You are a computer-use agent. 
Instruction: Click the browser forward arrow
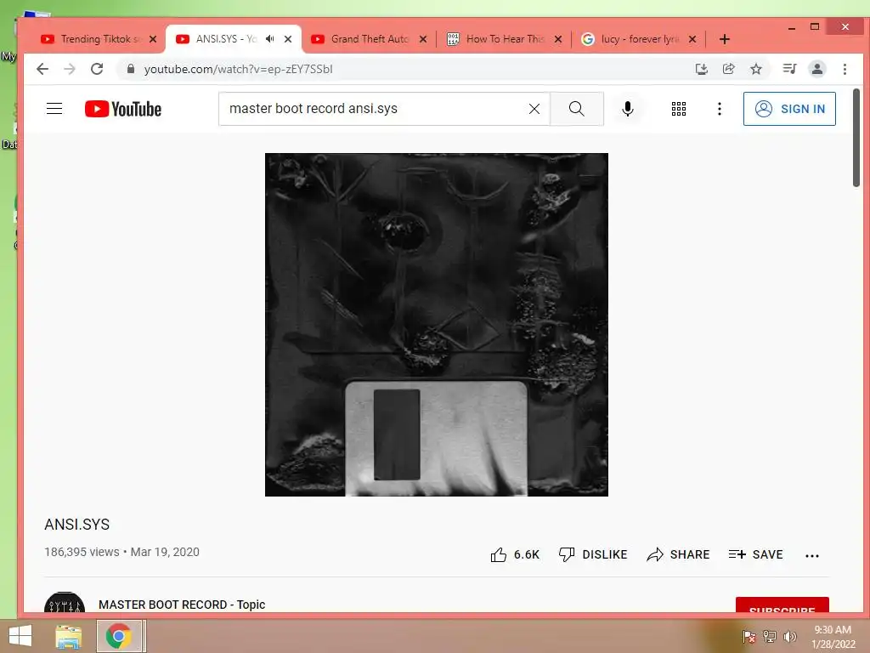[x=70, y=69]
